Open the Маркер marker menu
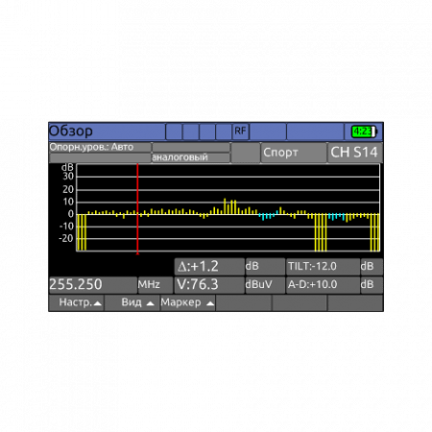 pos(187,302)
